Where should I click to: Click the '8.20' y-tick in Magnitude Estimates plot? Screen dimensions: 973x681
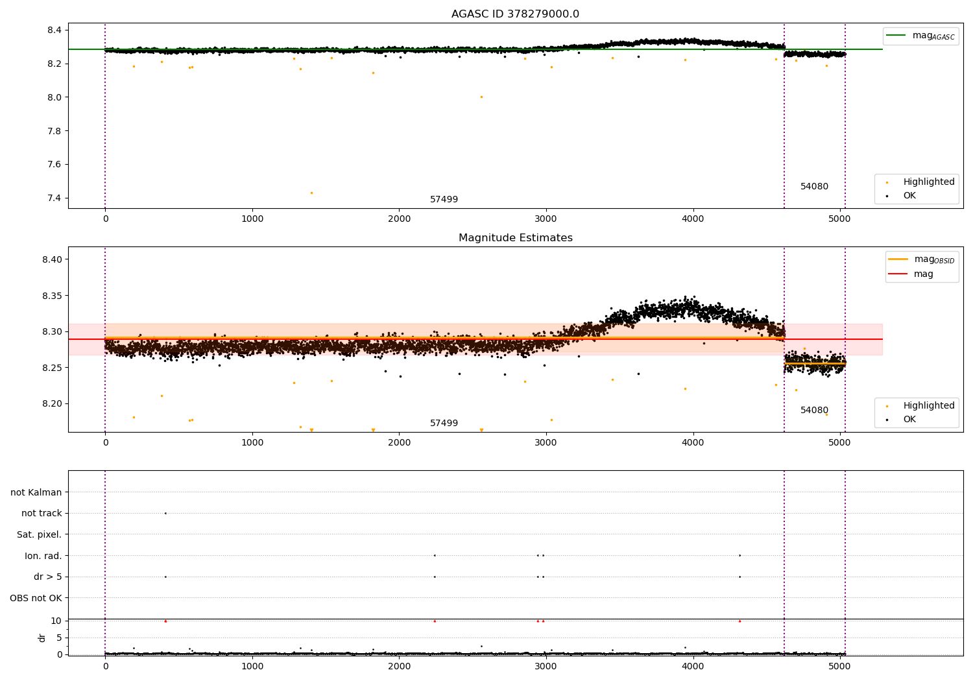coord(52,403)
